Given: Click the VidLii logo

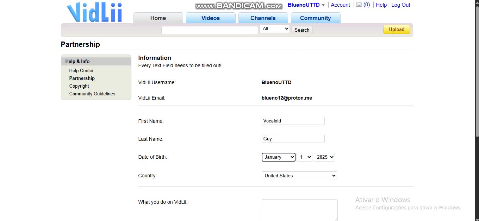Looking at the screenshot, I should pos(94,12).
